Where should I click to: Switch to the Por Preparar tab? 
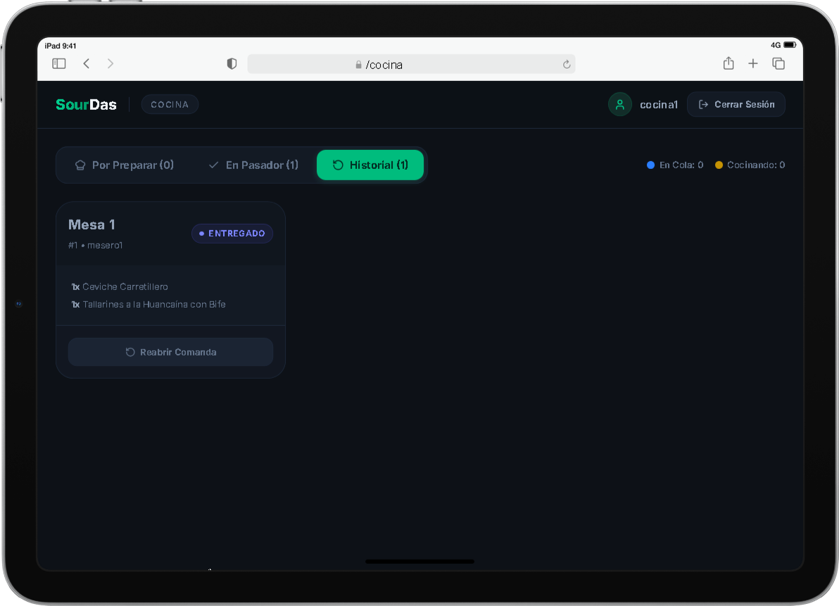click(124, 165)
